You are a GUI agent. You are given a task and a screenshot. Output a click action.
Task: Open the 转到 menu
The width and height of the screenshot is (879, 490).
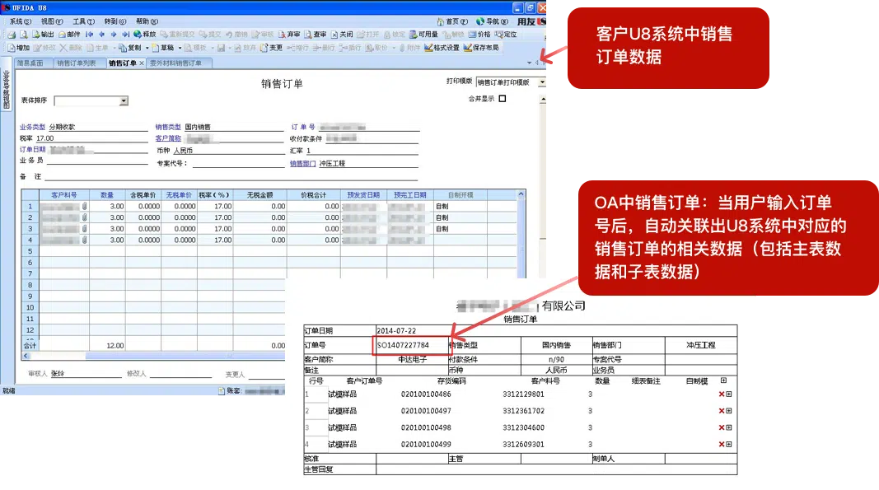coord(115,22)
